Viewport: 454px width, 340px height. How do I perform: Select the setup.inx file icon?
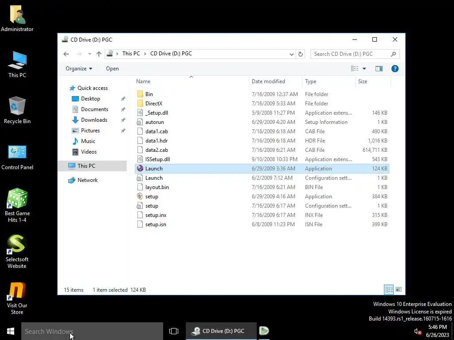tap(140, 215)
